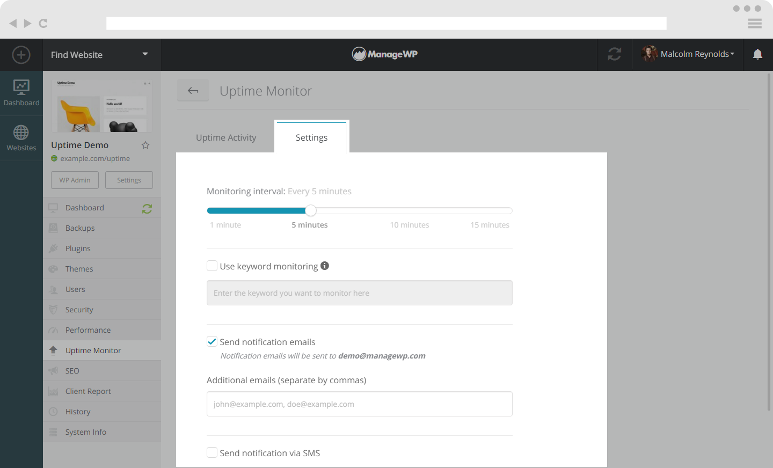Click the Security shield icon

(x=53, y=310)
